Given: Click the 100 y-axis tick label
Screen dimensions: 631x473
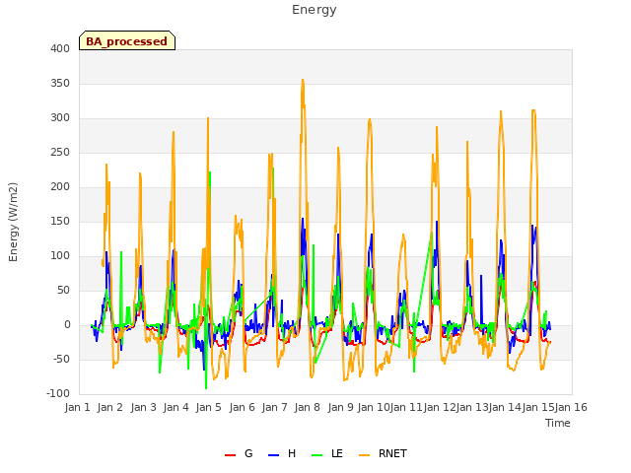Looking at the screenshot, I should coord(60,256).
